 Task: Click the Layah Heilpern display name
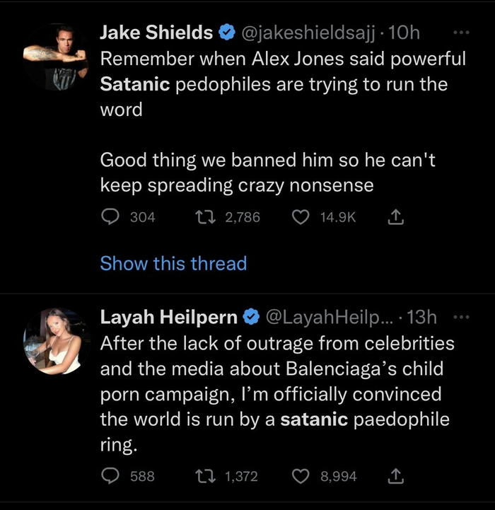(169, 318)
